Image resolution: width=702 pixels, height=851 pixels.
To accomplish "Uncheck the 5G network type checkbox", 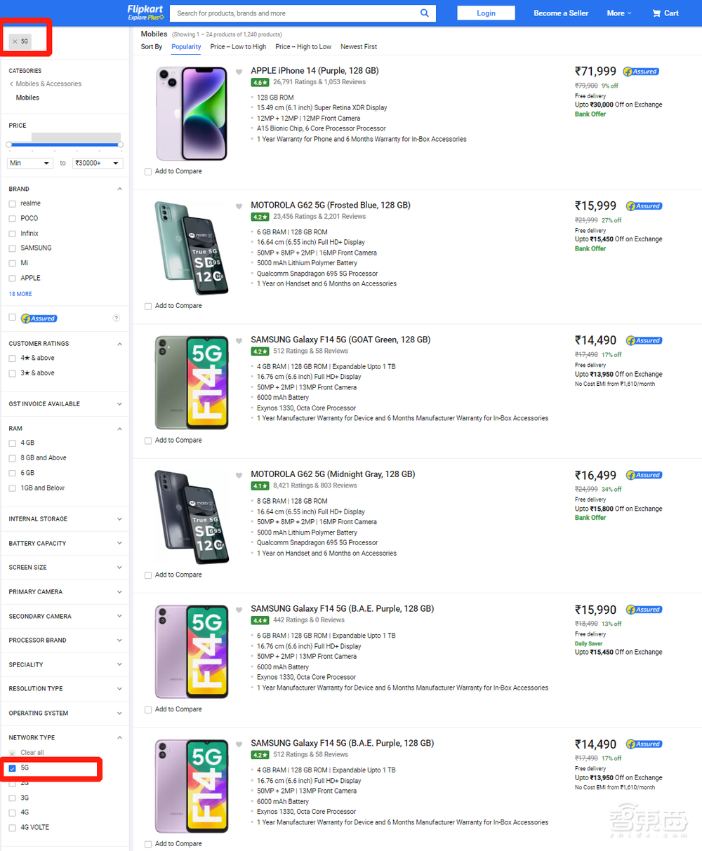I will [12, 768].
